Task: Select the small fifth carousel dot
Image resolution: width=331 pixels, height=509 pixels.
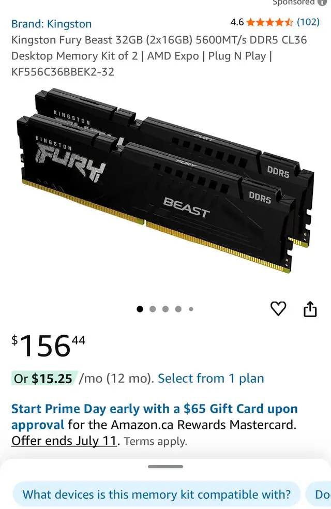Action: tap(191, 309)
